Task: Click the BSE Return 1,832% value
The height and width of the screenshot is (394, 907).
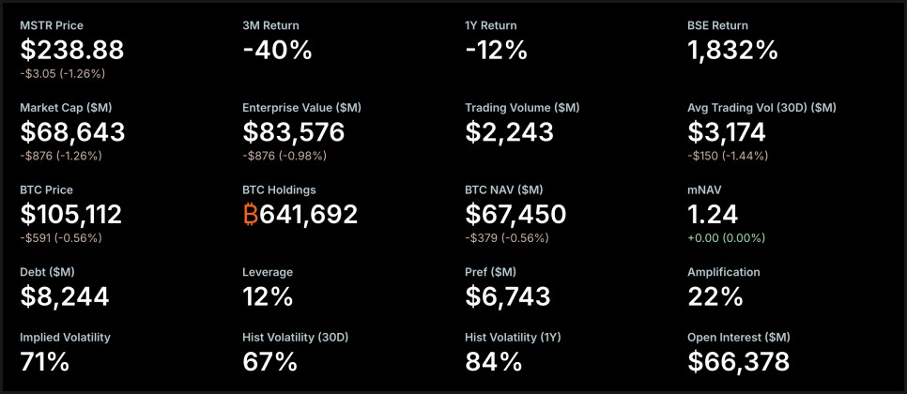Action: pyautogui.click(x=732, y=51)
